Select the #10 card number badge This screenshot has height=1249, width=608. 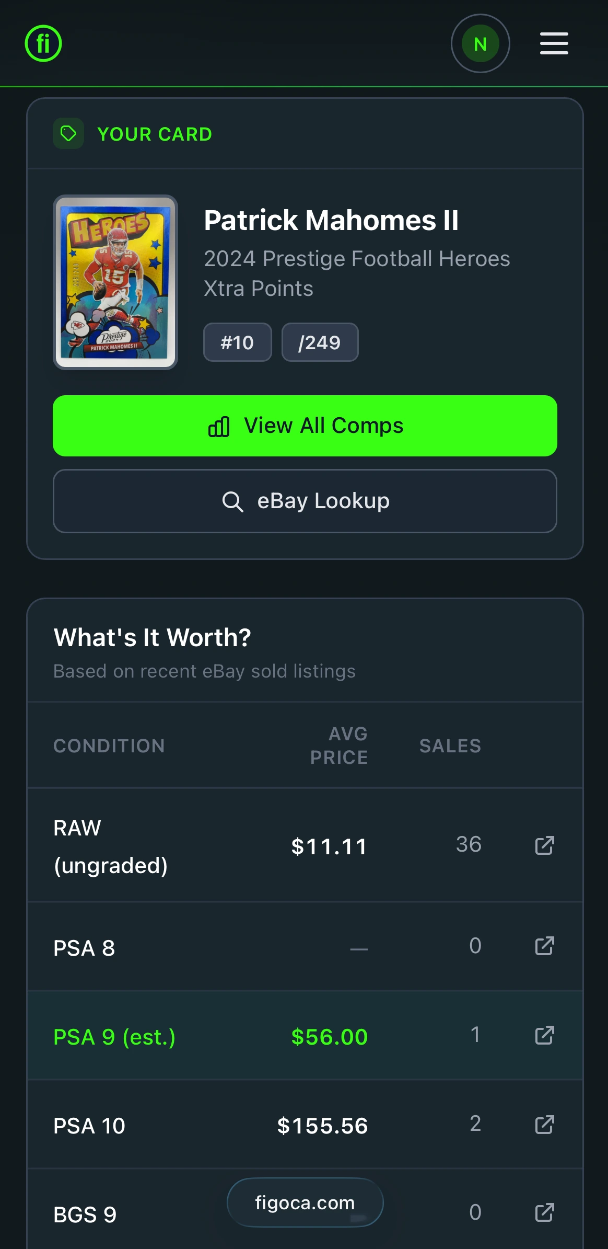click(237, 342)
